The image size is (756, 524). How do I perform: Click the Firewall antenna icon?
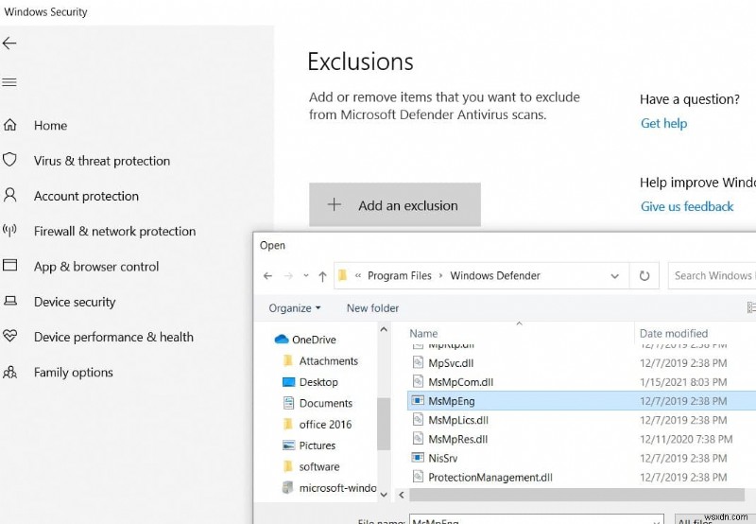[9, 230]
